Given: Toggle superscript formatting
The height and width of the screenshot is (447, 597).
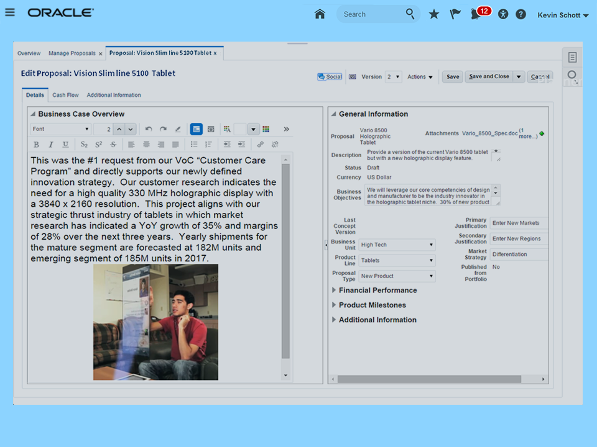Looking at the screenshot, I should tap(99, 145).
